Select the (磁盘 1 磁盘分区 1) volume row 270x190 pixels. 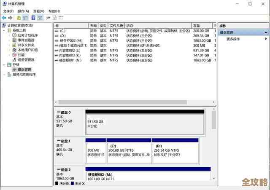pos(135,45)
